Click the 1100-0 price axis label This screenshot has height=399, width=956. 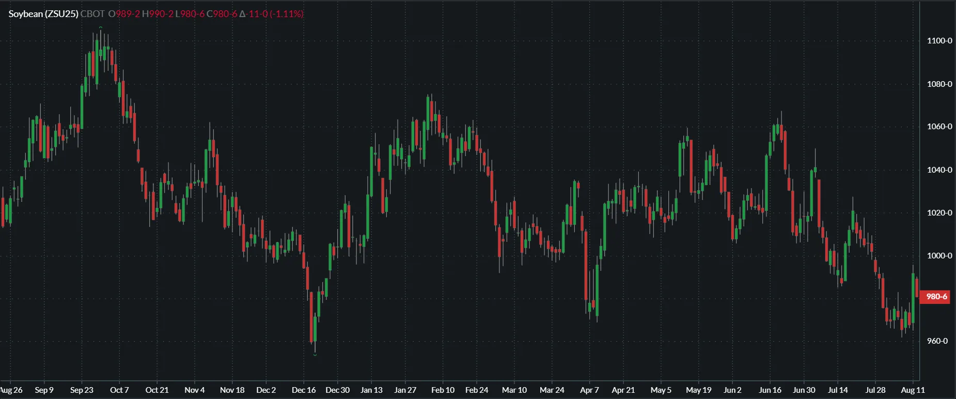point(939,41)
